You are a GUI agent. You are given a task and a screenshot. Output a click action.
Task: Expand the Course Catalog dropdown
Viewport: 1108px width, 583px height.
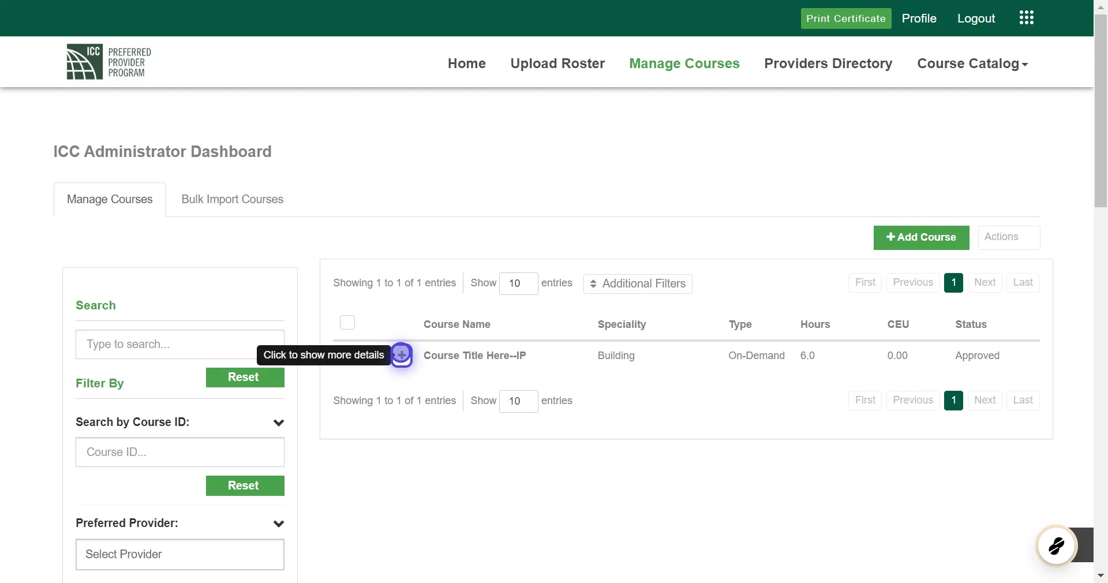click(972, 63)
